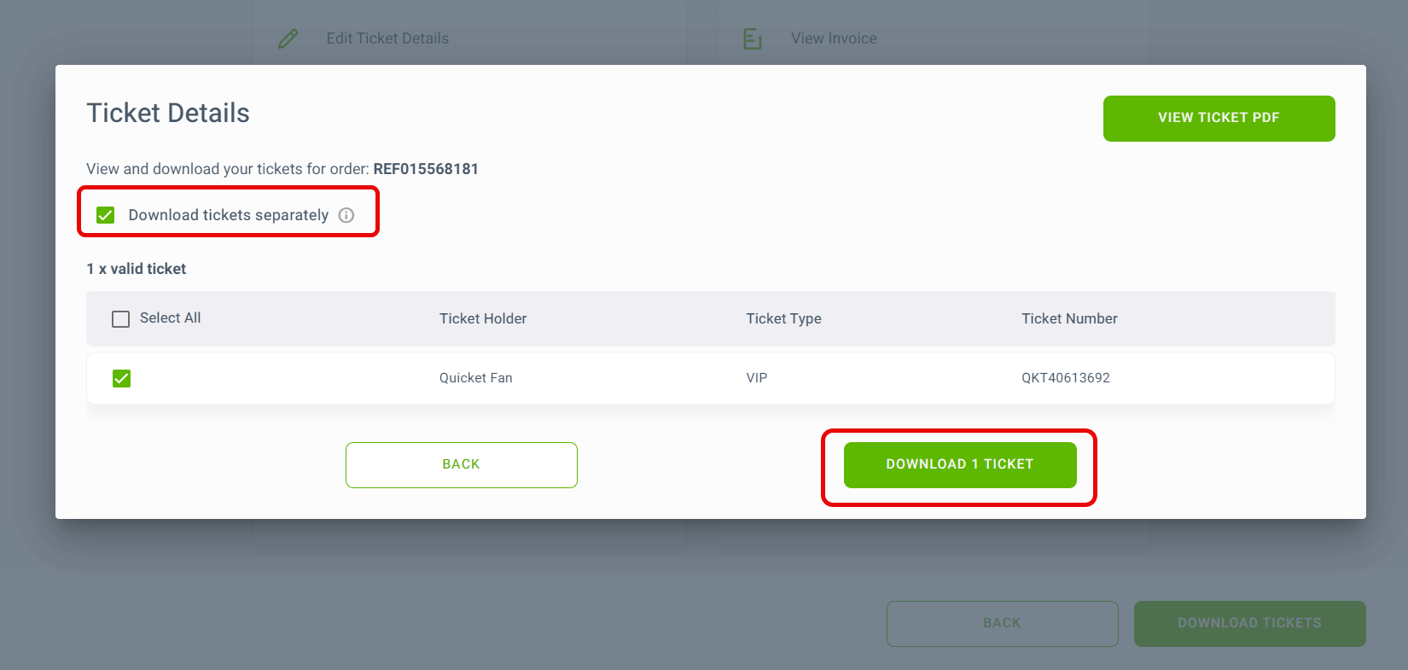Click the Quicket Fan holder name
This screenshot has width=1408, height=670.
pos(476,378)
